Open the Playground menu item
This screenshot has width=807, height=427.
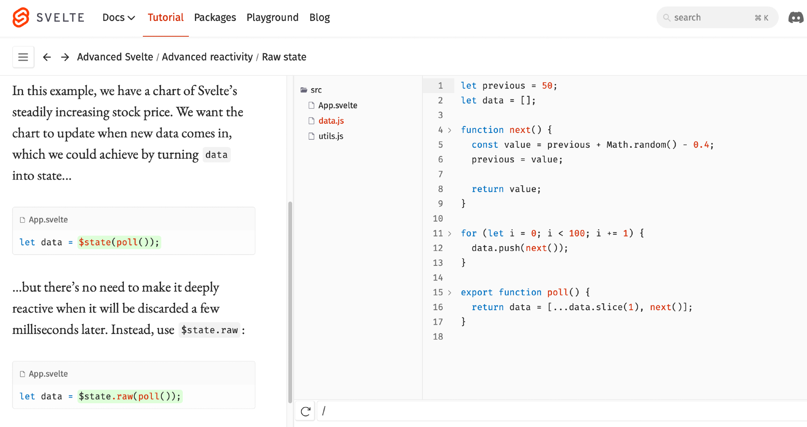tap(272, 18)
